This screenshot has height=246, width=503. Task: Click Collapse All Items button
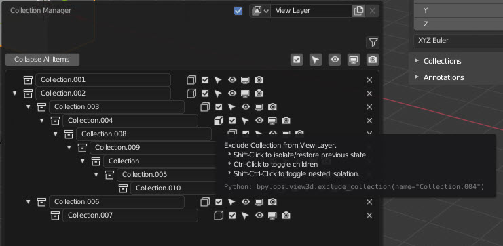[x=42, y=60]
